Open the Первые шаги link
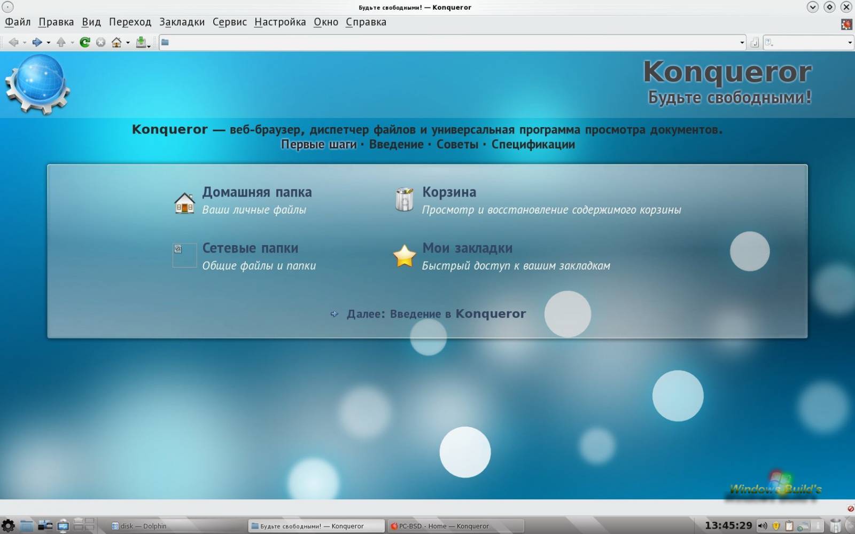 (x=318, y=145)
